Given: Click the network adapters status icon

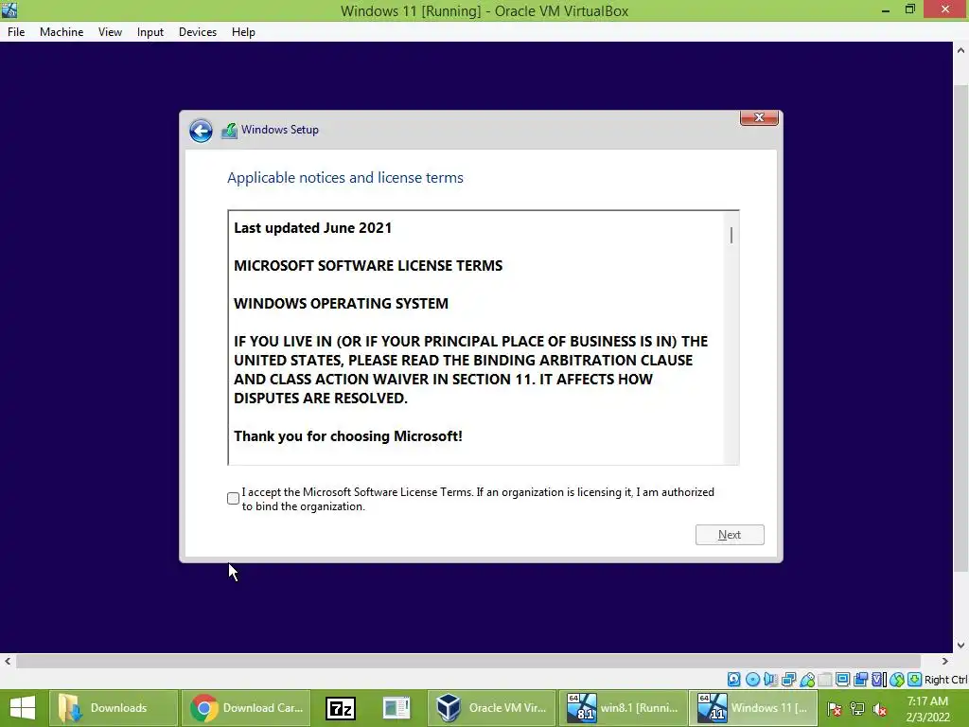Looking at the screenshot, I should click(788, 680).
